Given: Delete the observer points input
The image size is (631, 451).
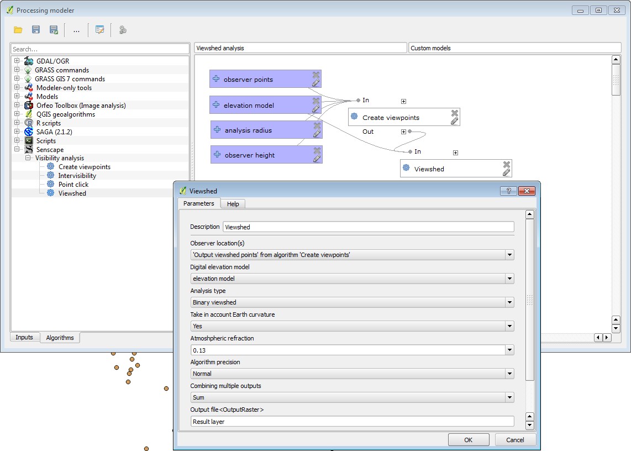Looking at the screenshot, I should pyautogui.click(x=316, y=75).
